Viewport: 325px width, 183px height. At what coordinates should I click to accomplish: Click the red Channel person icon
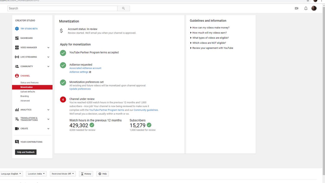[x=17, y=76]
